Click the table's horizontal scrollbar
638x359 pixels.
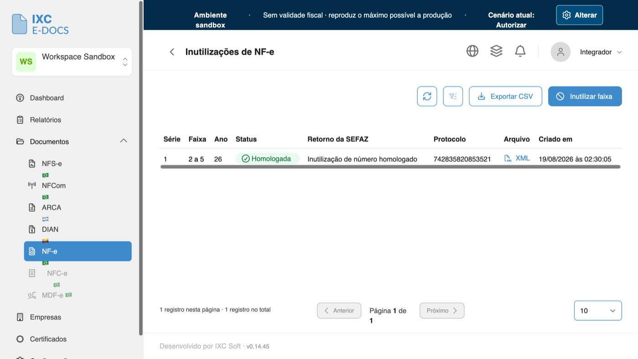tap(391, 167)
